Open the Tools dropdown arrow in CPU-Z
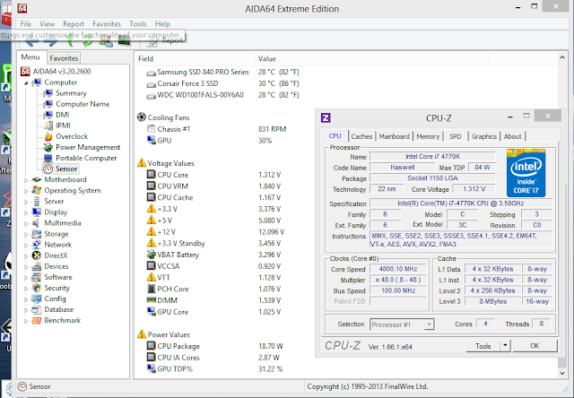This screenshot has height=398, width=574. pyautogui.click(x=505, y=346)
